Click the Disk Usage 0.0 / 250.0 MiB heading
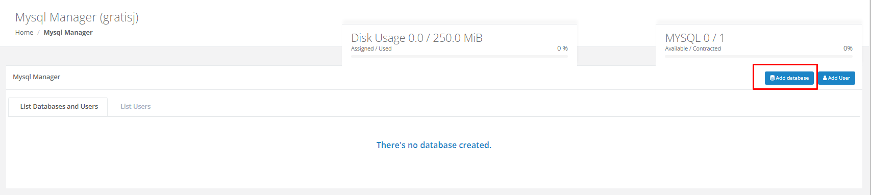The image size is (871, 195). pyautogui.click(x=417, y=38)
